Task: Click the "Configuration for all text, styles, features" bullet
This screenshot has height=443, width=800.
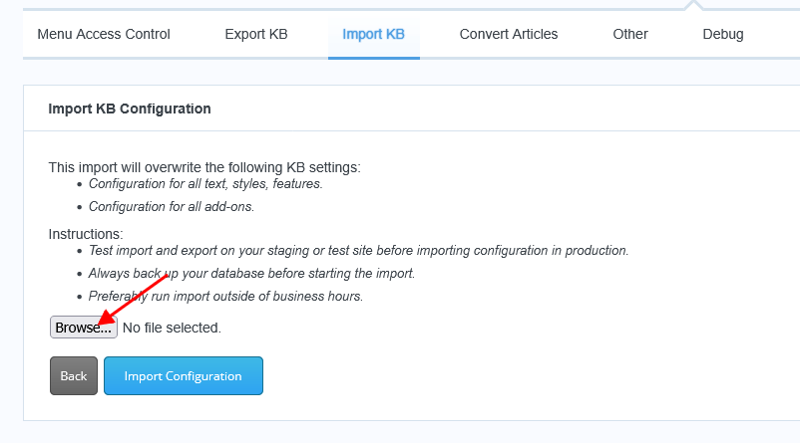Action: (x=205, y=184)
